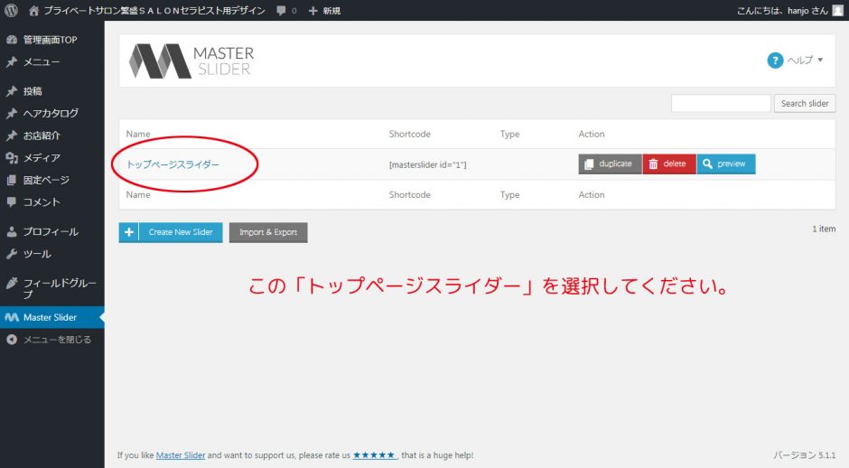Collapse sidebar with メニューを閉じる

click(56, 340)
